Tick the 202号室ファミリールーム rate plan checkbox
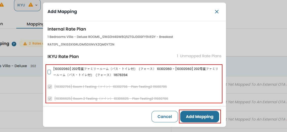This screenshot has width=287, height=132. 49,72
